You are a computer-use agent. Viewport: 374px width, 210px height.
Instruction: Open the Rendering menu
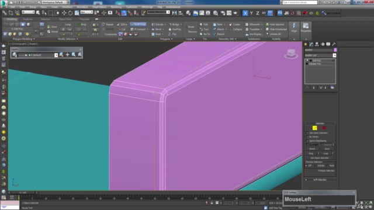(116, 7)
